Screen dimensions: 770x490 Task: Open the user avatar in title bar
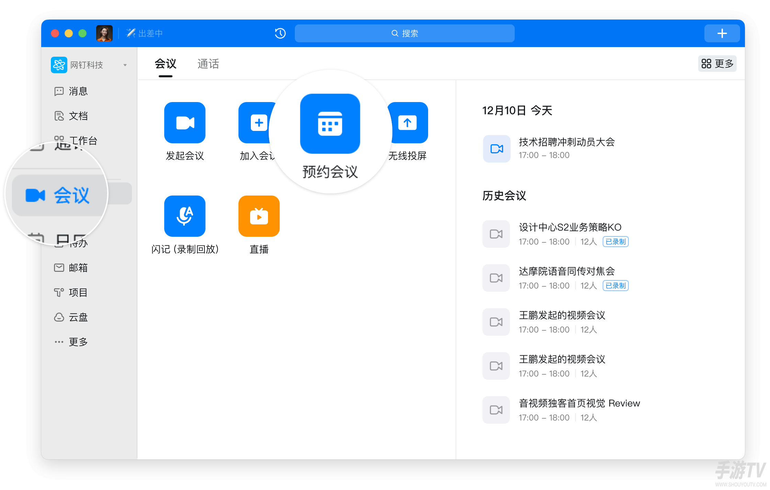point(104,33)
